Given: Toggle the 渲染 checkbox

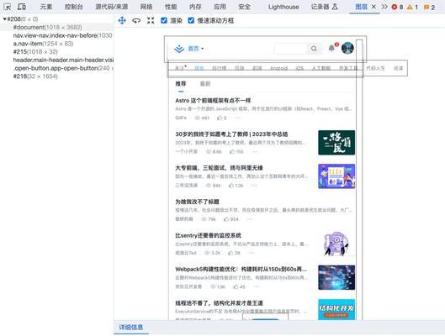Looking at the screenshot, I should coord(164,20).
